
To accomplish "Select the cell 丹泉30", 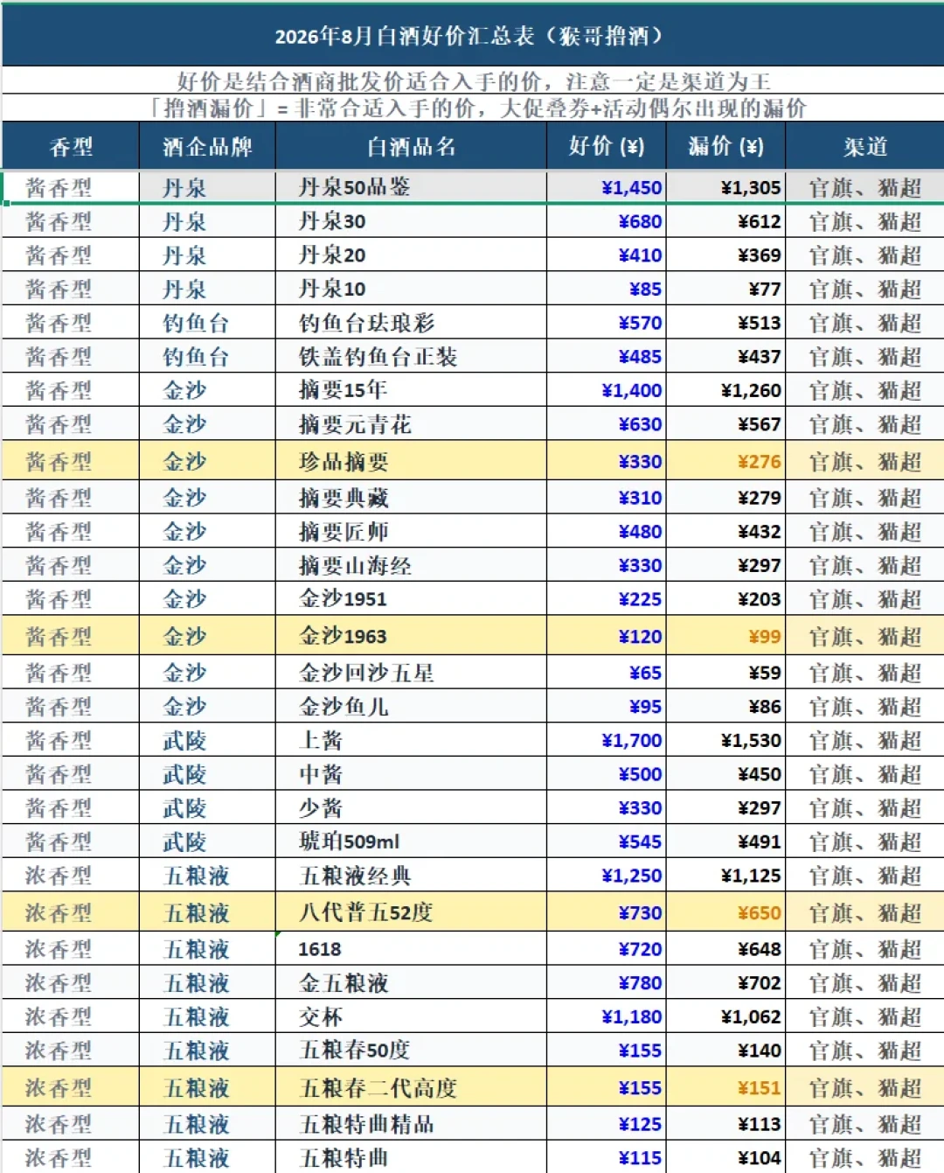I will tap(411, 221).
